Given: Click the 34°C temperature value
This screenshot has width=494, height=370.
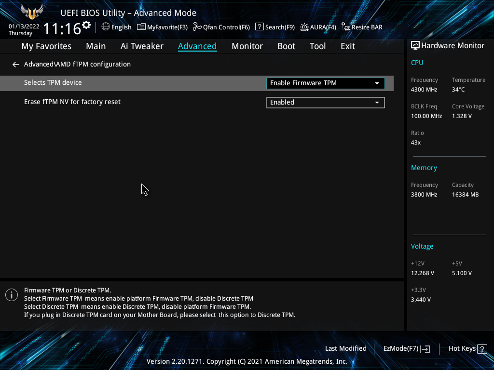Looking at the screenshot, I should click(458, 90).
